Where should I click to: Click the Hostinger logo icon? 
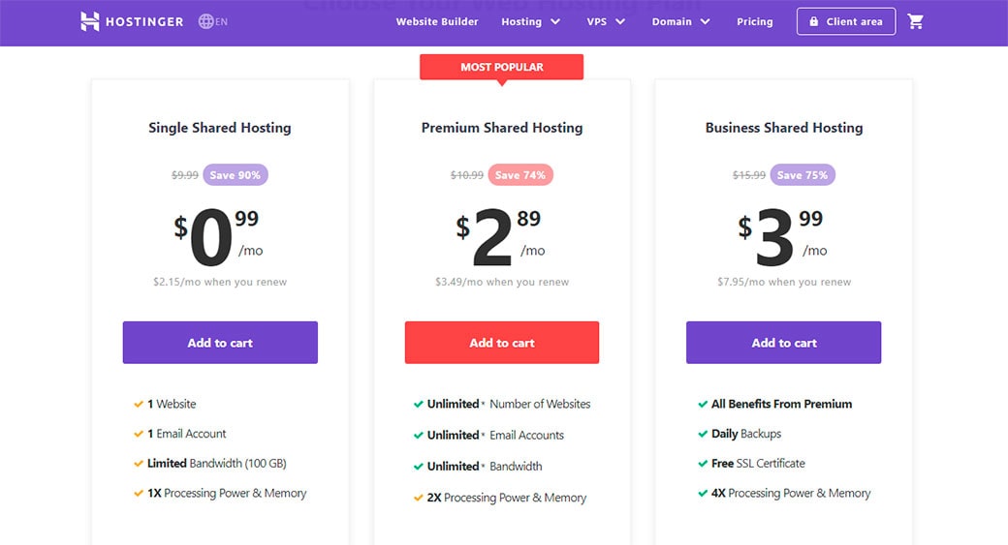click(x=90, y=21)
